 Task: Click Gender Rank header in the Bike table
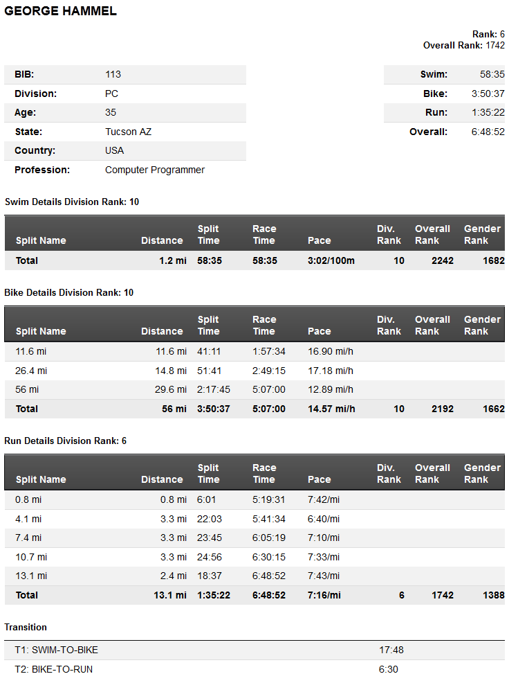tap(482, 325)
